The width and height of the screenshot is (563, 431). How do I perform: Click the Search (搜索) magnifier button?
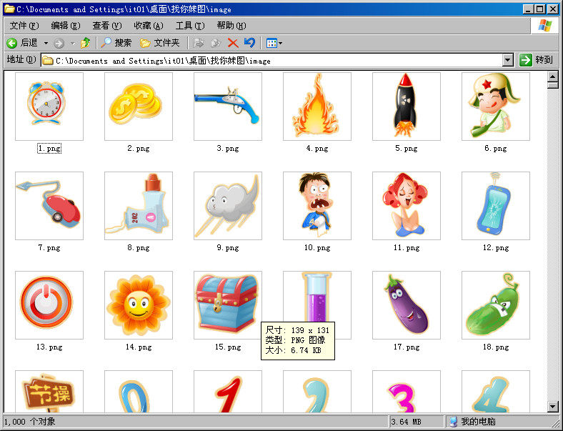pyautogui.click(x=116, y=43)
